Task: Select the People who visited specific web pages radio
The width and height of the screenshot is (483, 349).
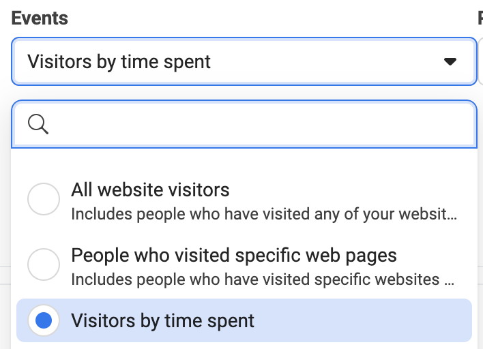Action: pyautogui.click(x=44, y=264)
